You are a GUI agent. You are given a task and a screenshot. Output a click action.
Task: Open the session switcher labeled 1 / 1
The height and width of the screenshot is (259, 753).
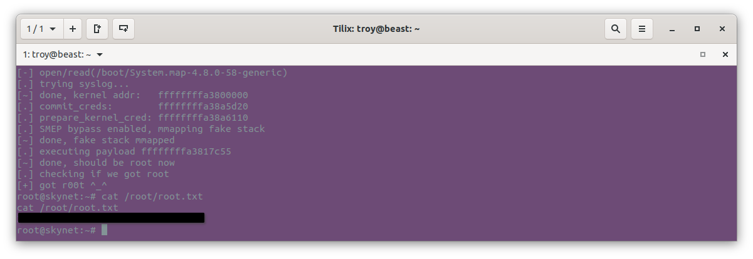(41, 29)
